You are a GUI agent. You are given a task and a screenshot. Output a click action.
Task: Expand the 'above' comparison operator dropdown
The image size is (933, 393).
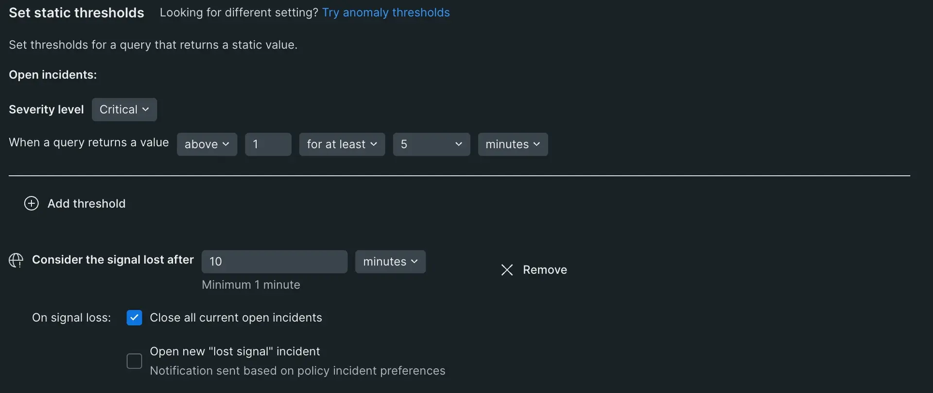(x=207, y=145)
